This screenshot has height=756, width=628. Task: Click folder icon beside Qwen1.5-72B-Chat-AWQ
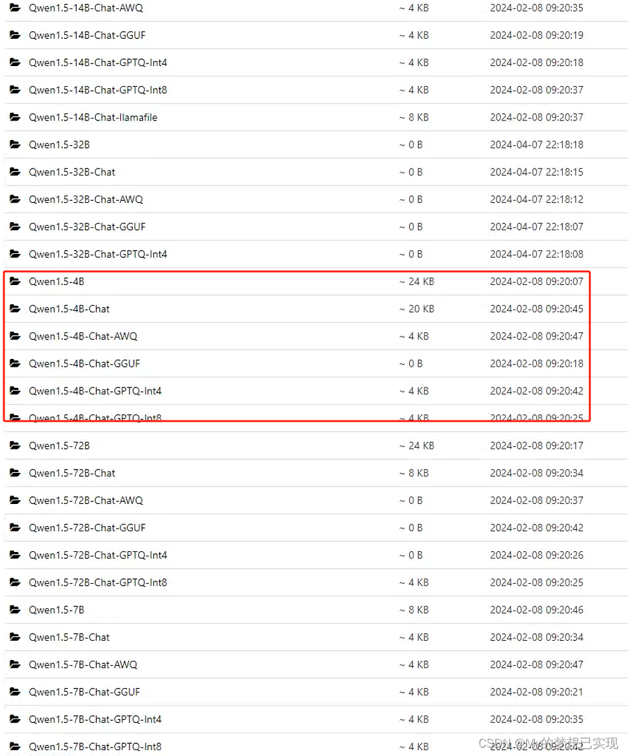coord(15,501)
